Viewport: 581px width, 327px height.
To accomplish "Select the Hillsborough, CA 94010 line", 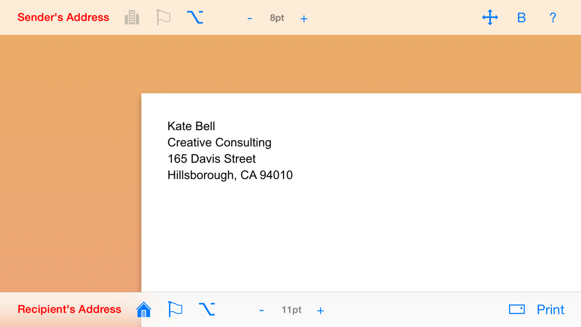I will pyautogui.click(x=230, y=175).
